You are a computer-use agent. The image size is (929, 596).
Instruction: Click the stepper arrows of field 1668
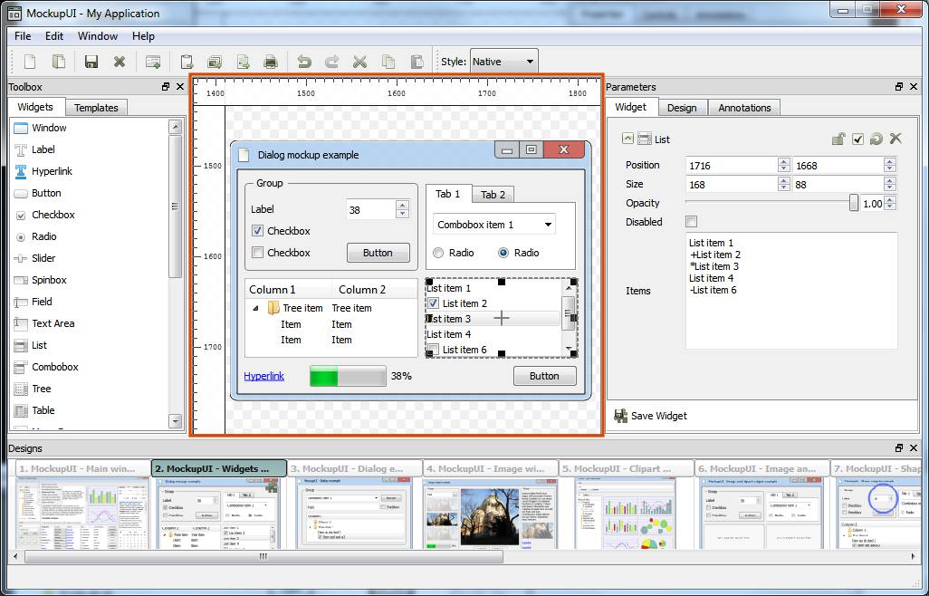tap(890, 165)
